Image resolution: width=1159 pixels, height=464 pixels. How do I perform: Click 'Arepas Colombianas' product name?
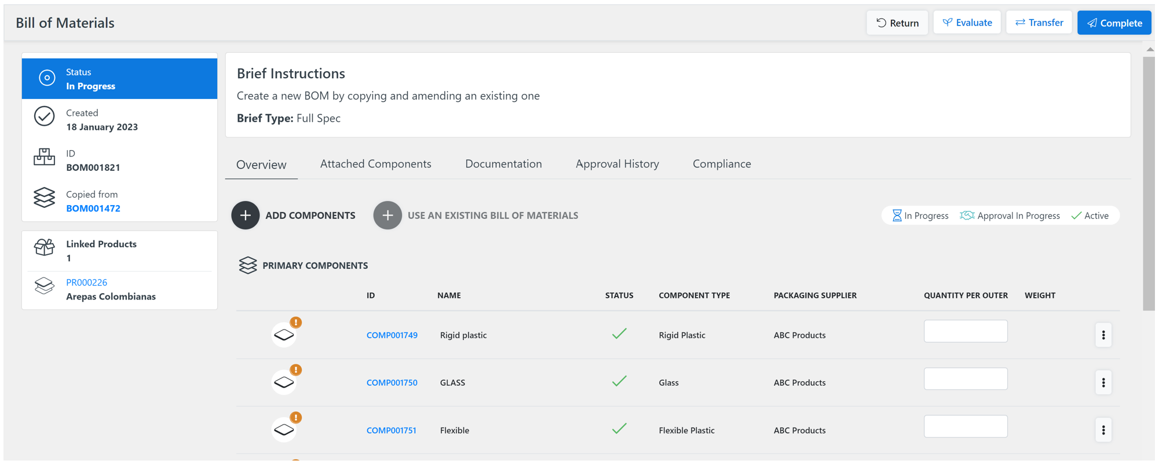click(111, 297)
